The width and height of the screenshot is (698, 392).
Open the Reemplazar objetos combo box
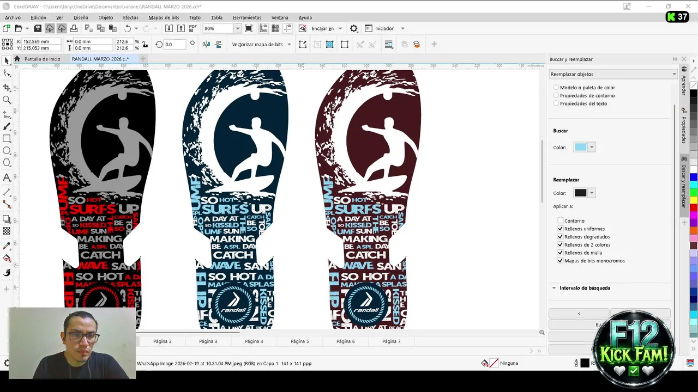[x=613, y=74]
